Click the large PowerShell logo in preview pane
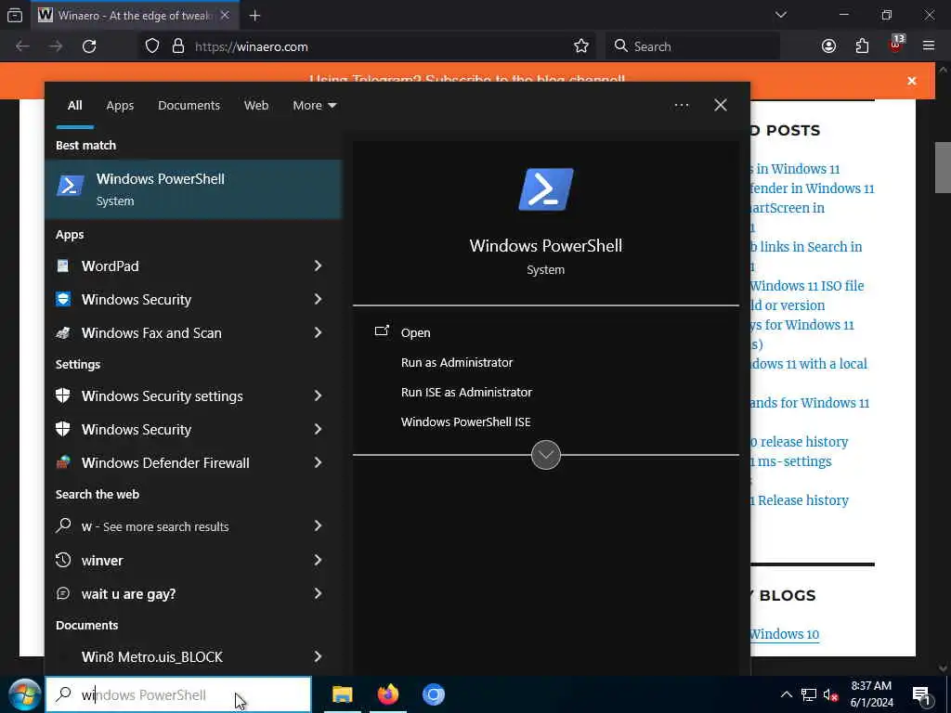The height and width of the screenshot is (713, 951). tap(546, 189)
